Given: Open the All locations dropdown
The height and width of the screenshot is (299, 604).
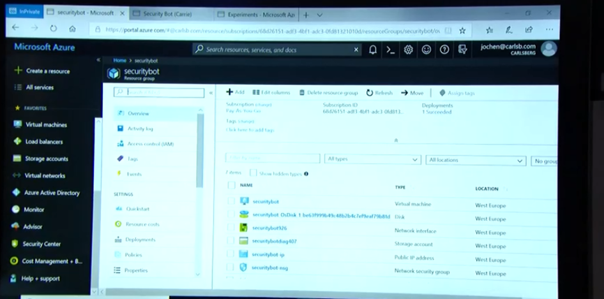Looking at the screenshot, I should pyautogui.click(x=476, y=161).
